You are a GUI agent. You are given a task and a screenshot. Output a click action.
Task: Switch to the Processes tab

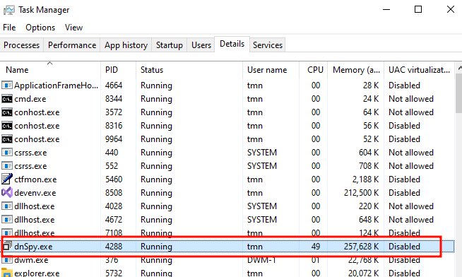tap(21, 45)
